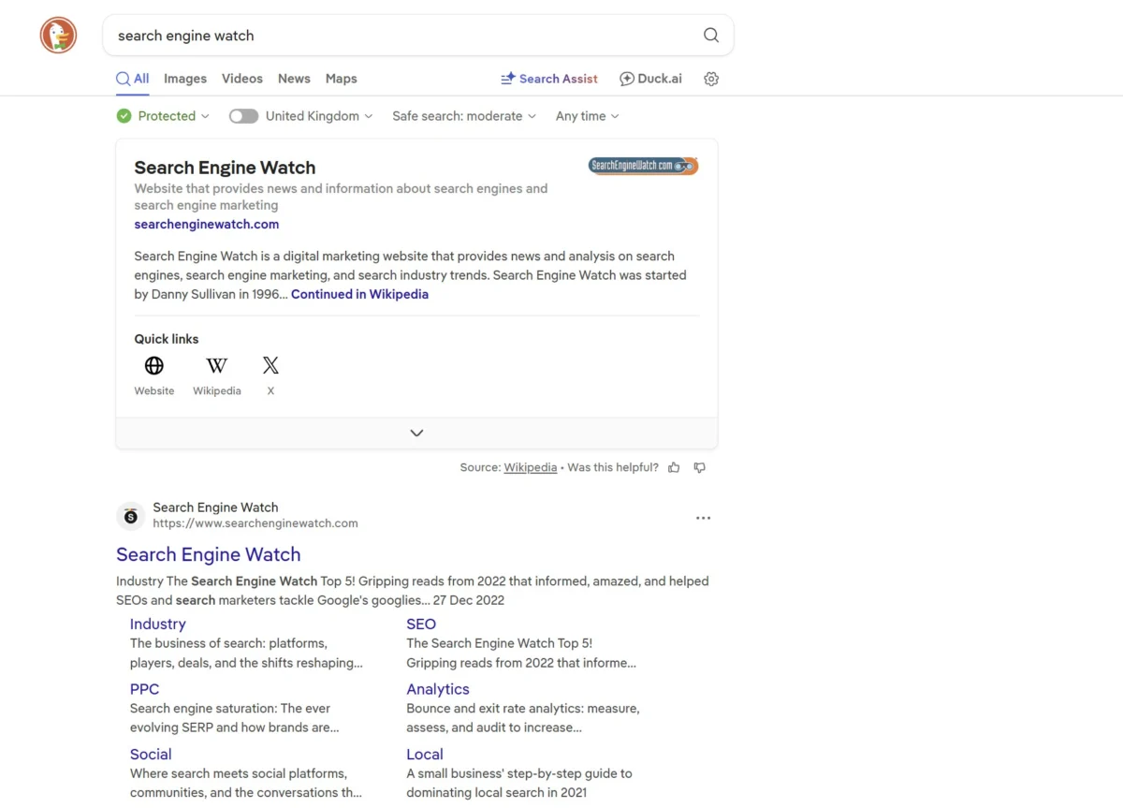Select the All tab
The width and height of the screenshot is (1123, 808).
[x=133, y=79]
